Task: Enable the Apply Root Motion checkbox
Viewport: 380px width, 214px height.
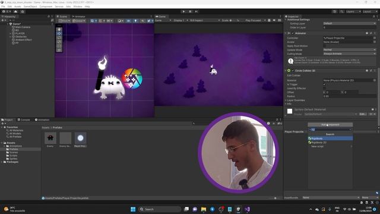Action: pos(325,46)
